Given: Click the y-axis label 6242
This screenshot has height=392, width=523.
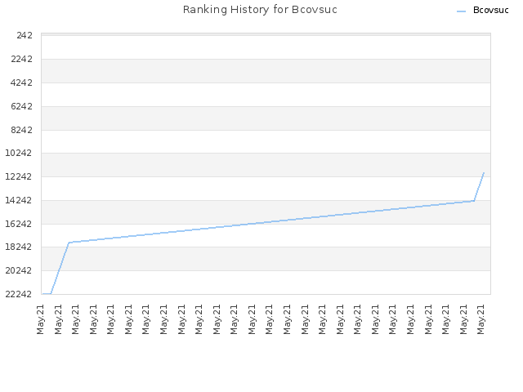Looking at the screenshot, I should point(22,106).
